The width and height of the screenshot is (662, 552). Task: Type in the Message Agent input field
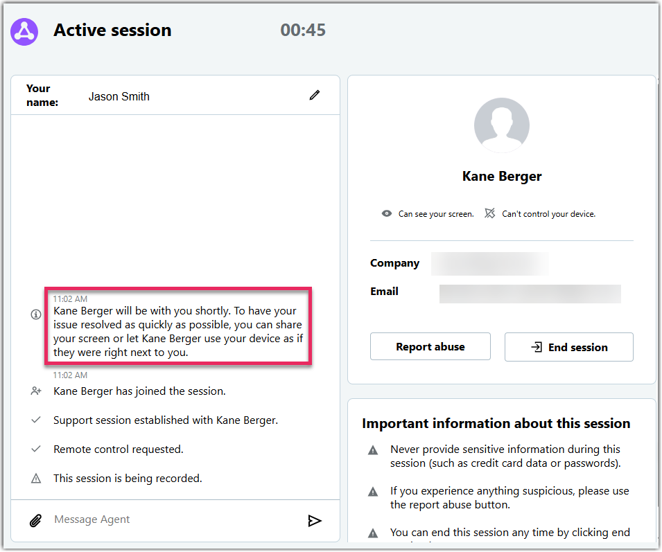coord(173,520)
